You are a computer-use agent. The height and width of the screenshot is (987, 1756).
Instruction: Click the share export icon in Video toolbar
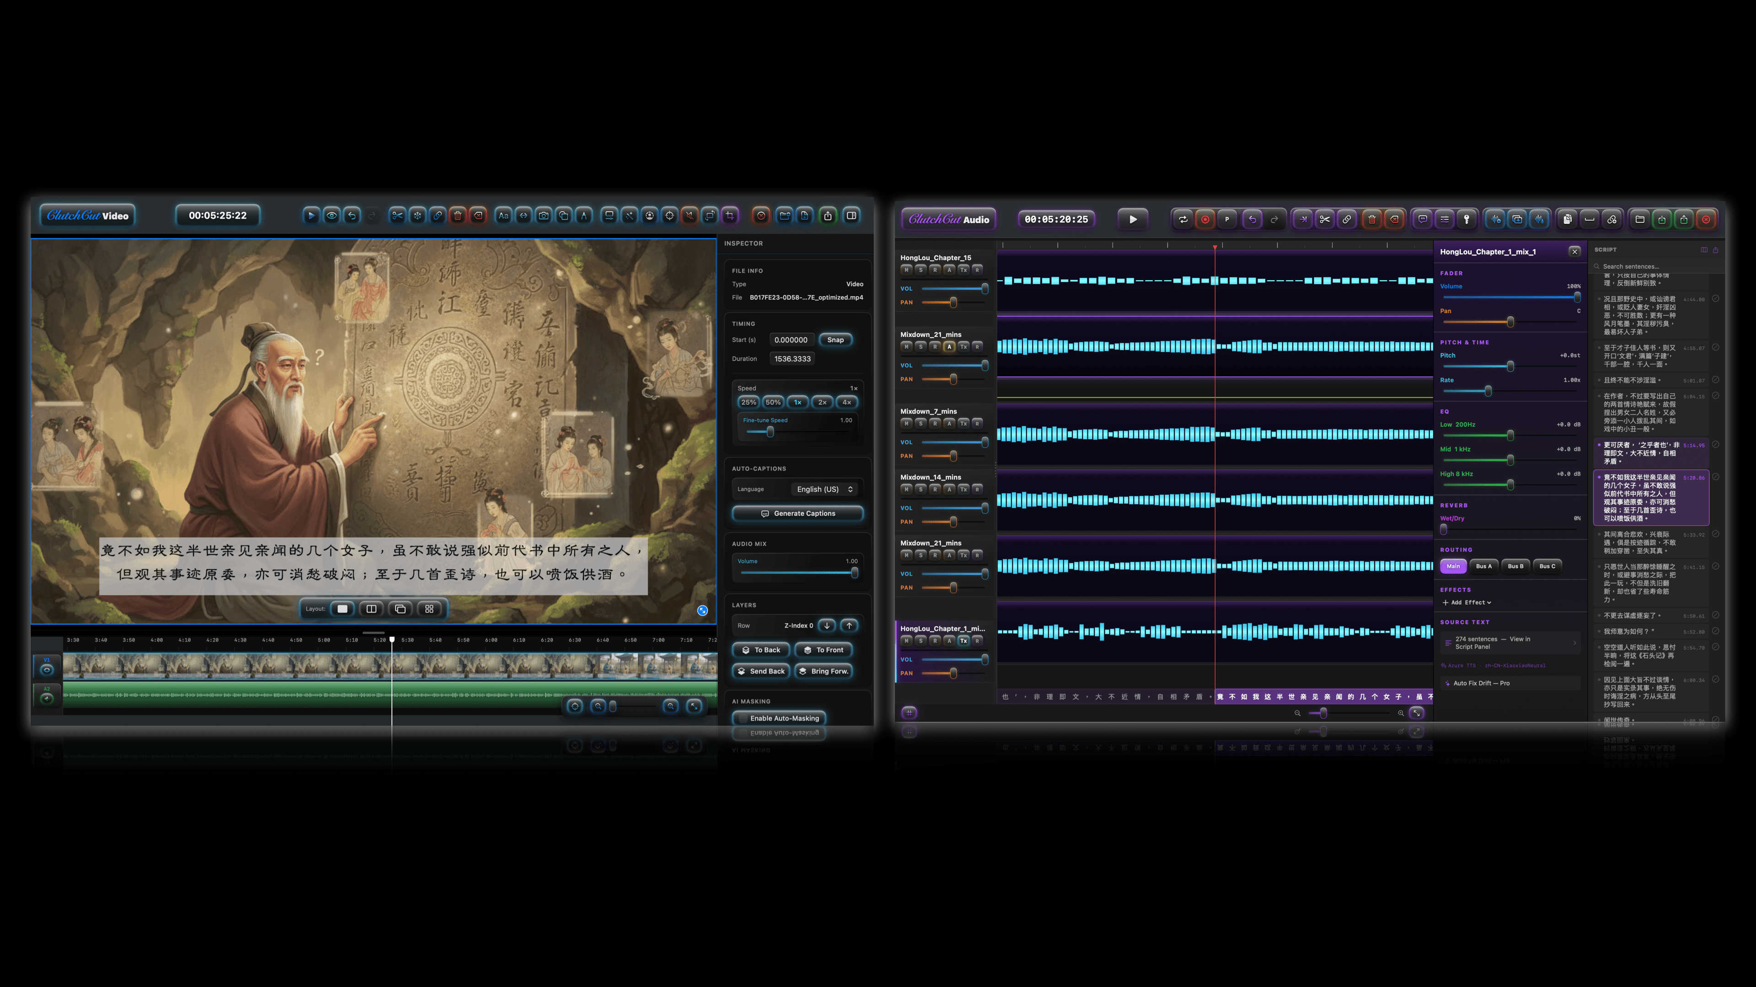828,216
